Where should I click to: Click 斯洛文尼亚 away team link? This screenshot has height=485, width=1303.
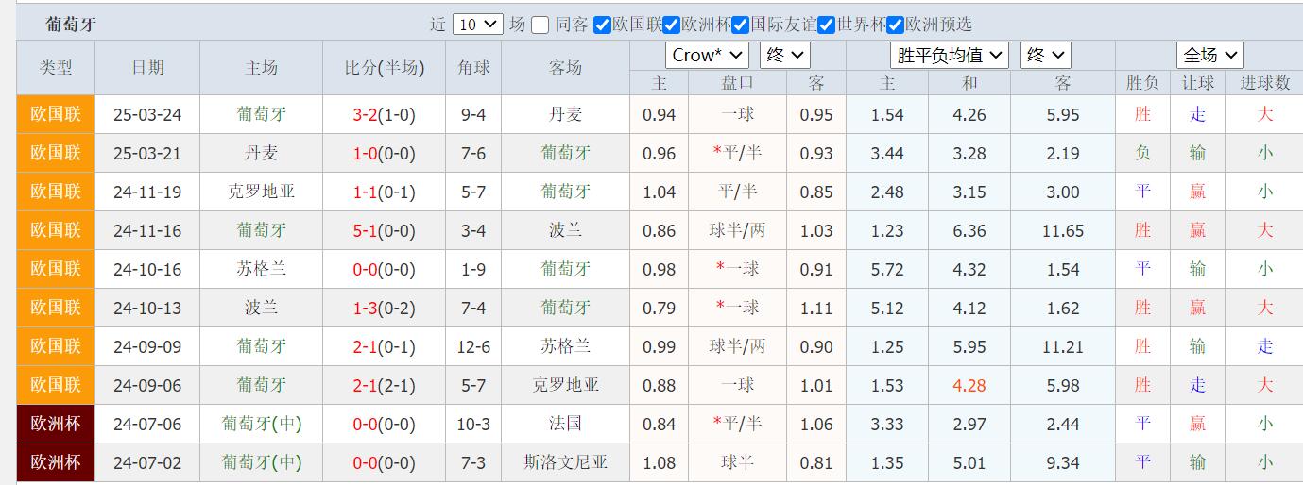point(565,462)
